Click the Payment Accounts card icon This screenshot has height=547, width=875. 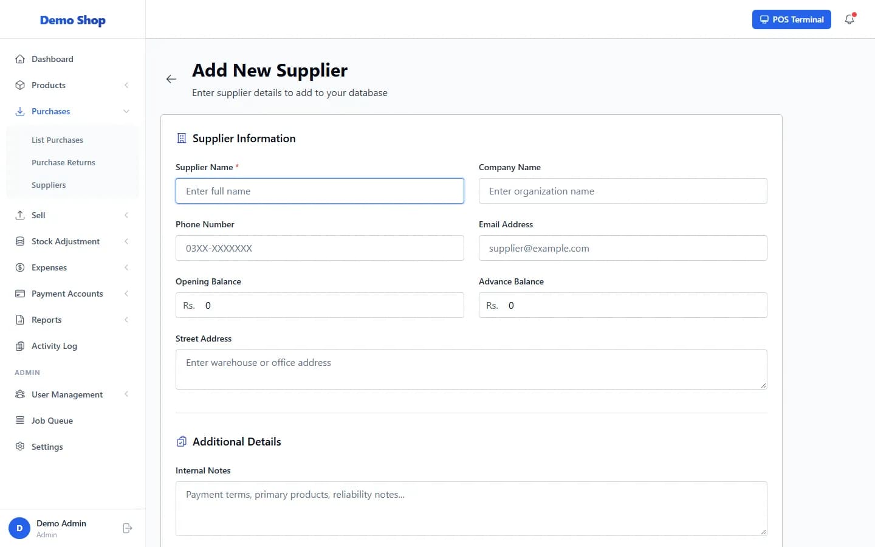20,294
